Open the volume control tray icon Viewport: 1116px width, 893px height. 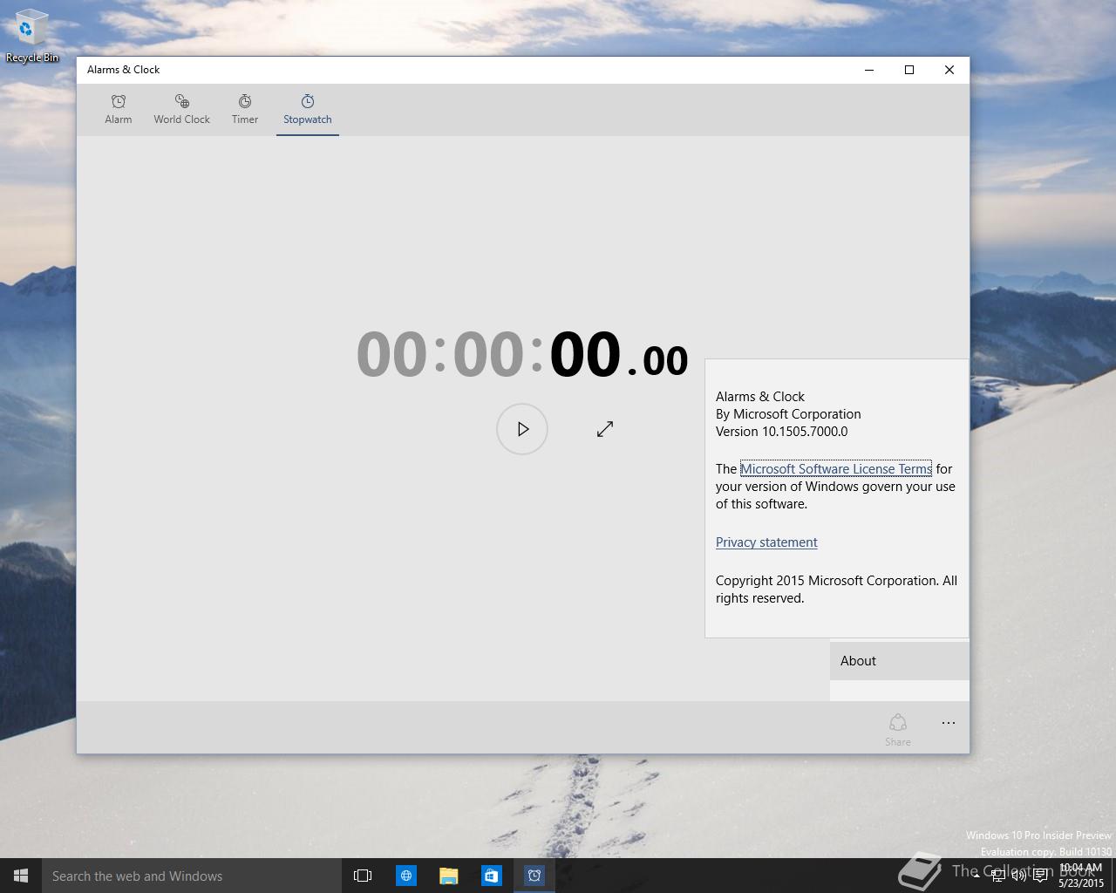pyautogui.click(x=1018, y=876)
